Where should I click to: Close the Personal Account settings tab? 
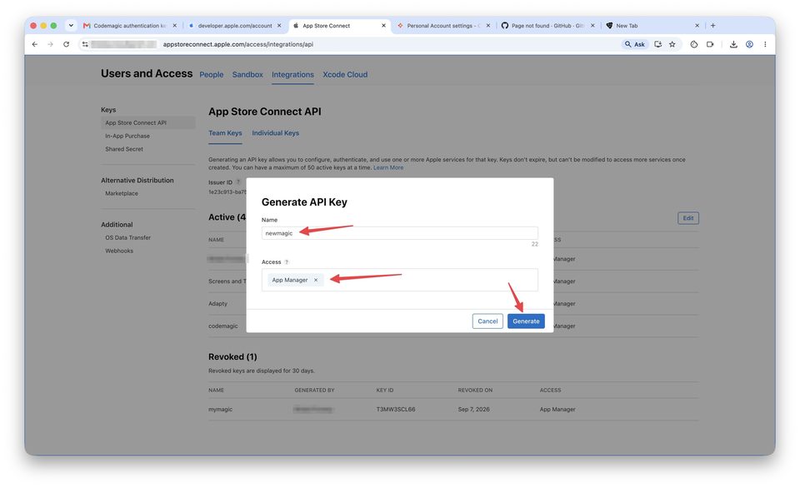[487, 26]
